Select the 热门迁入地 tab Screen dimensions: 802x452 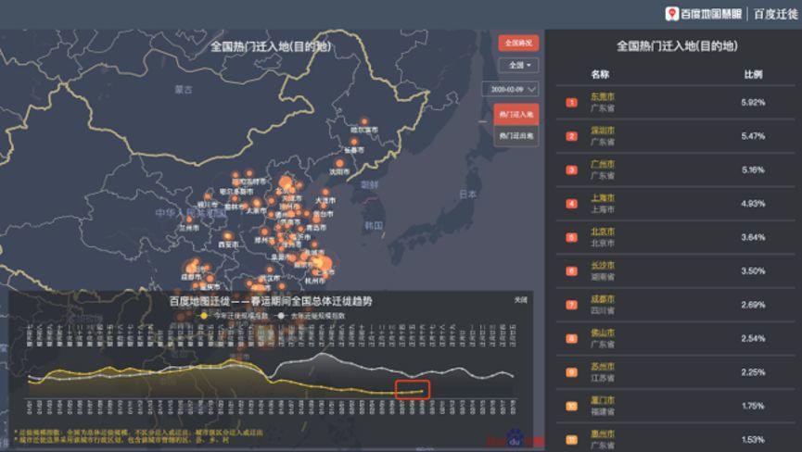tap(516, 114)
